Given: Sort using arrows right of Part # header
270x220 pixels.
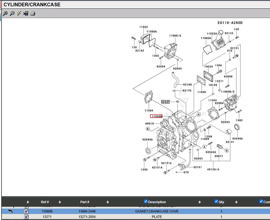Looking at the screenshot, I should coord(108,202).
